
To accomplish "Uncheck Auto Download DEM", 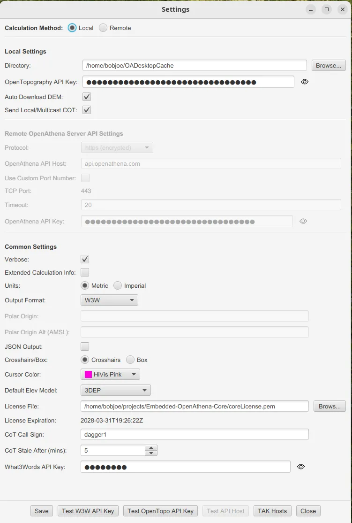I will coord(87,97).
